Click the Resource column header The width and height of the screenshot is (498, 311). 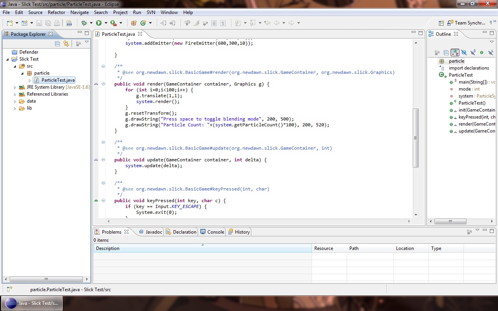[324, 248]
